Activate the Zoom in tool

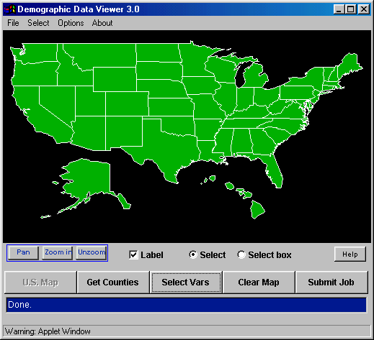click(57, 252)
